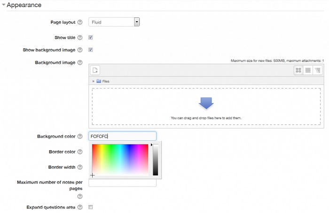Toggle the Show title checkbox
This screenshot has height=213, width=329.
tap(91, 38)
